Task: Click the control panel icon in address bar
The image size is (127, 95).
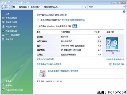Action: pos(14,7)
